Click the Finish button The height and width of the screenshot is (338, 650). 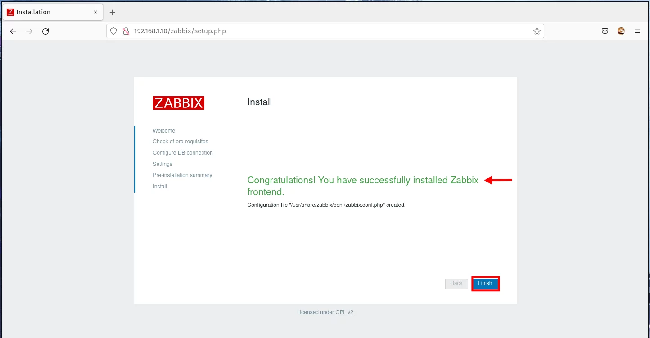(485, 284)
